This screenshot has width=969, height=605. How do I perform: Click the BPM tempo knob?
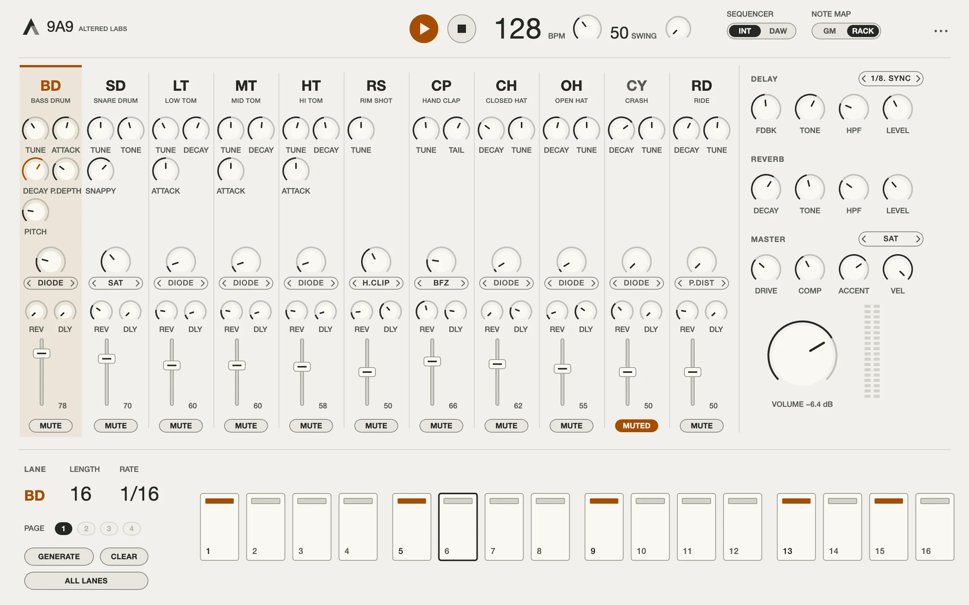point(587,28)
